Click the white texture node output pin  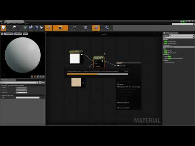[x=82, y=55]
